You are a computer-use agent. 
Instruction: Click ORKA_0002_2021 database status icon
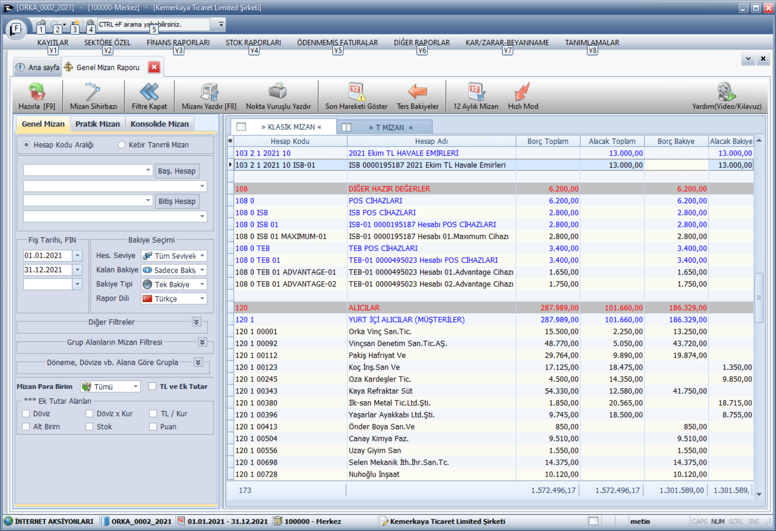click(105, 521)
